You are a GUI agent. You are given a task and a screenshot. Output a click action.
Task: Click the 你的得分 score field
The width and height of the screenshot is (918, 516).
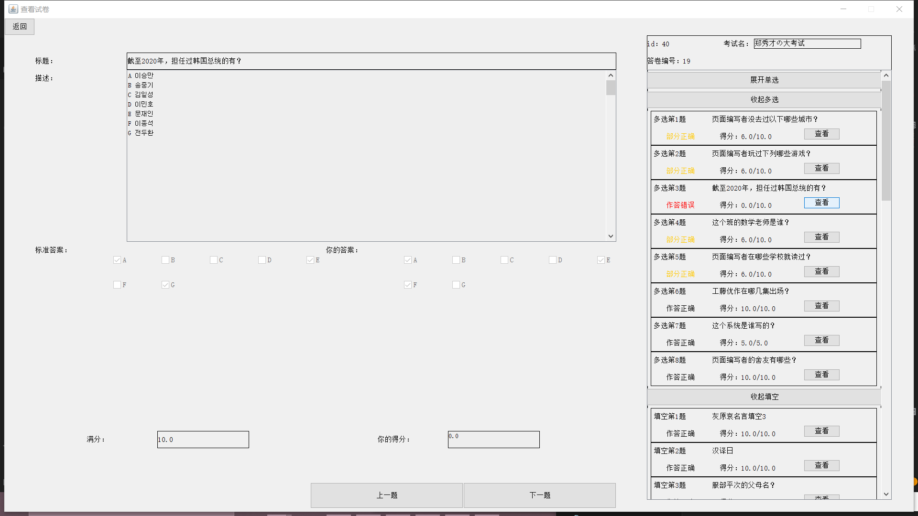[x=493, y=440]
